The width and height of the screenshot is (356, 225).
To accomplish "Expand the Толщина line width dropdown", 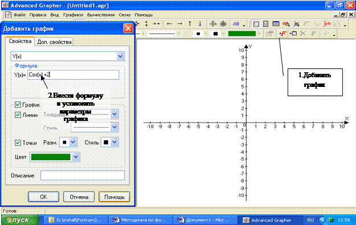I will pos(114,114).
